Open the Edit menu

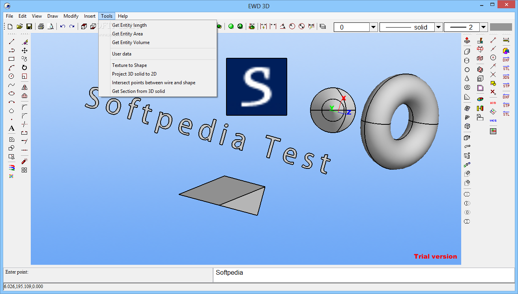(x=22, y=16)
